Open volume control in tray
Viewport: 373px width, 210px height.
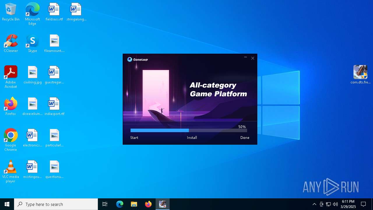[335, 204]
